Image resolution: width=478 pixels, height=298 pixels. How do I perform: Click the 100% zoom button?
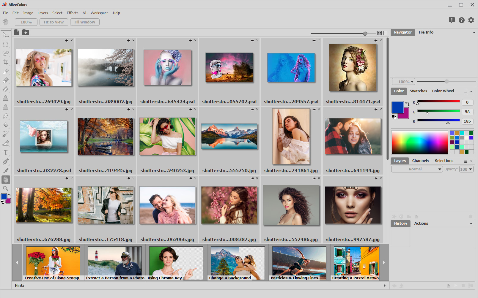26,22
